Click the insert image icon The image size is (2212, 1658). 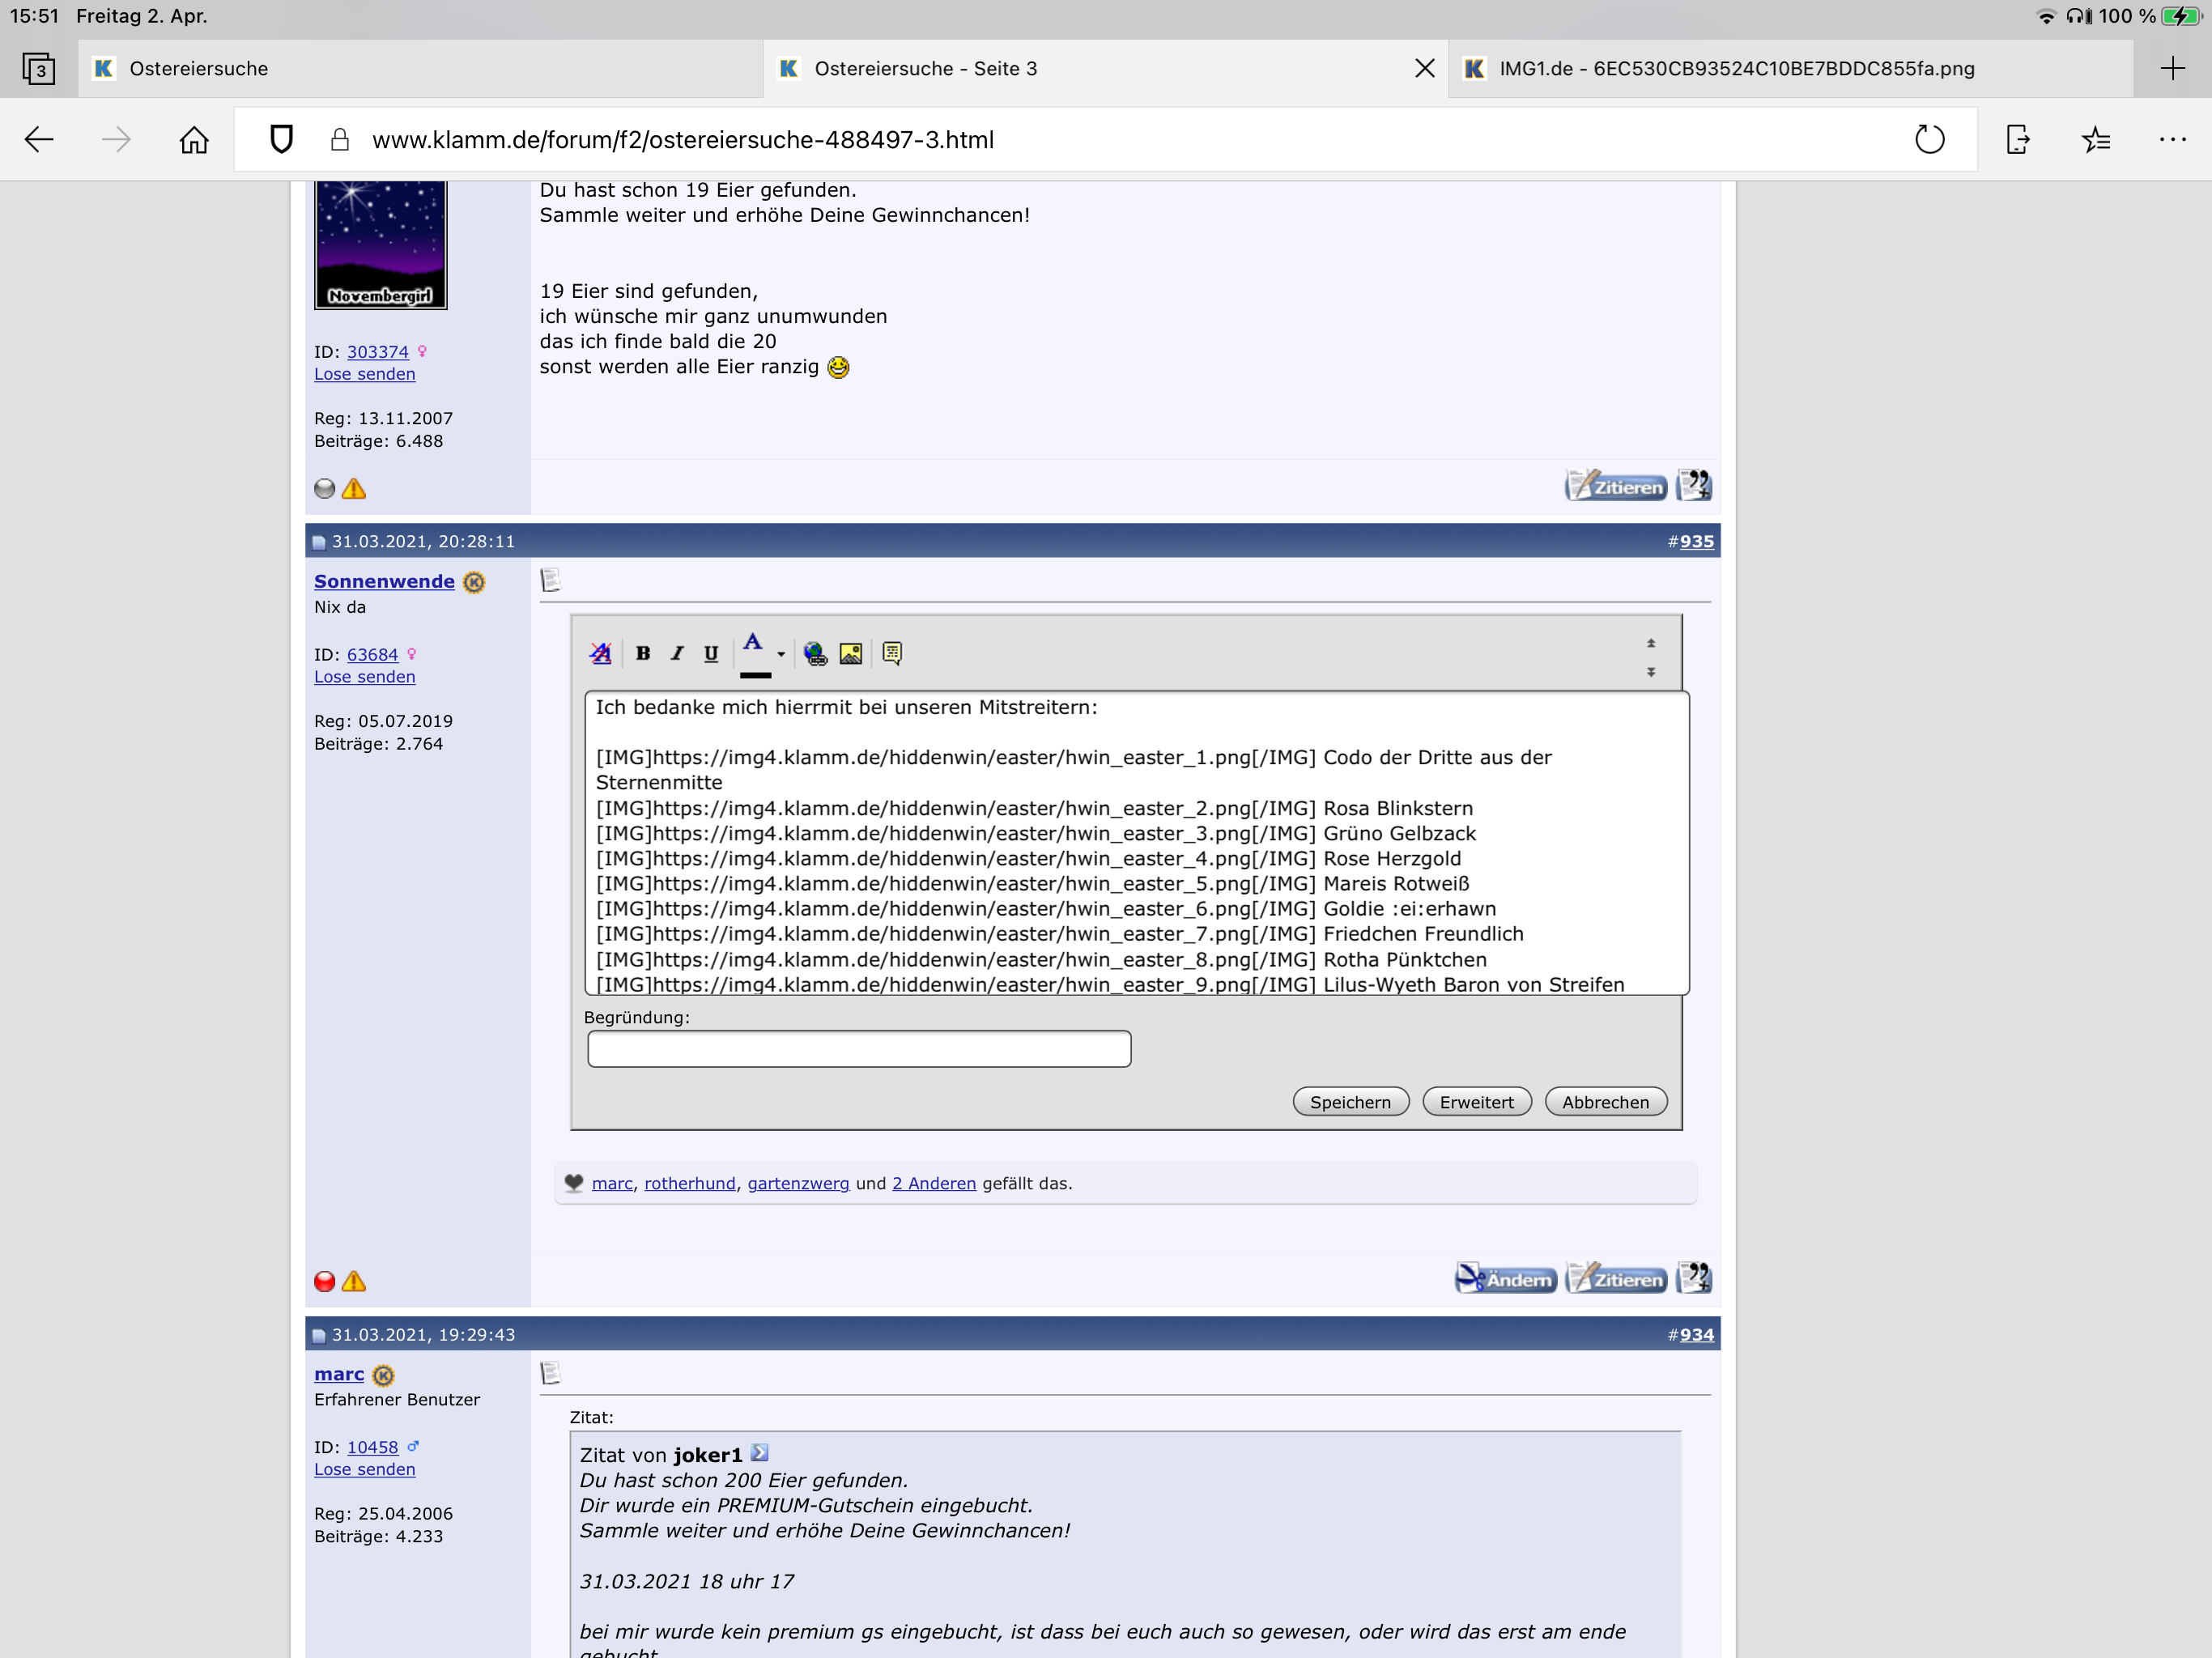851,653
